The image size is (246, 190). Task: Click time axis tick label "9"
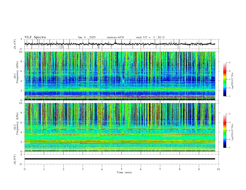click(x=199, y=169)
